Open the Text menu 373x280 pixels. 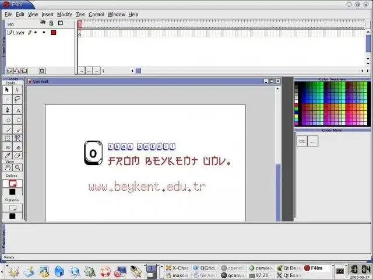coord(80,15)
